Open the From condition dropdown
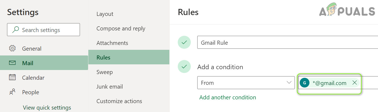Image resolution: width=378 pixels, height=112 pixels. coord(245,83)
